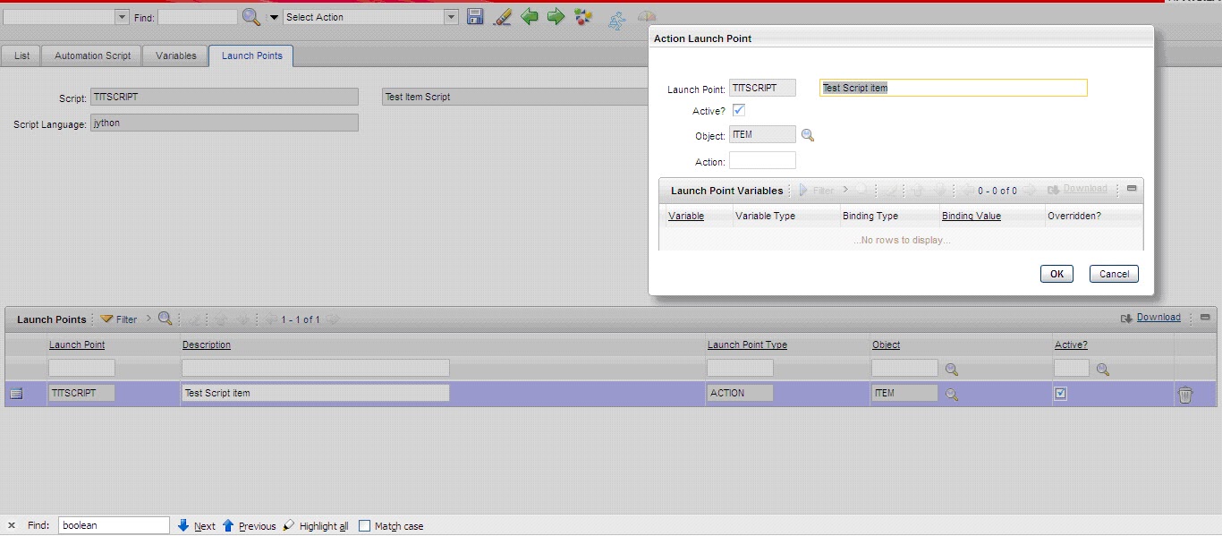The width and height of the screenshot is (1222, 536).
Task: Click the Find input containing boolean text
Action: pyautogui.click(x=113, y=525)
